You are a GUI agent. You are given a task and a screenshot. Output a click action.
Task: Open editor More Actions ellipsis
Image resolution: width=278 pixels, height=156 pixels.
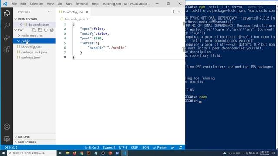coord(180,12)
